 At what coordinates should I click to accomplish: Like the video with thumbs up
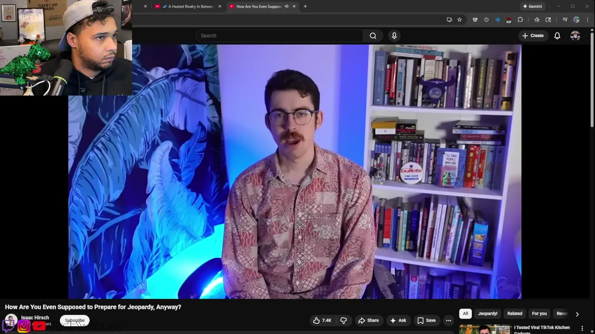(322, 321)
